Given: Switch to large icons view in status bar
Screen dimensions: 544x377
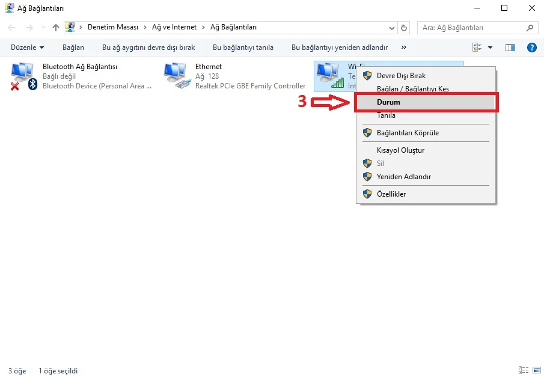Looking at the screenshot, I should 535,371.
